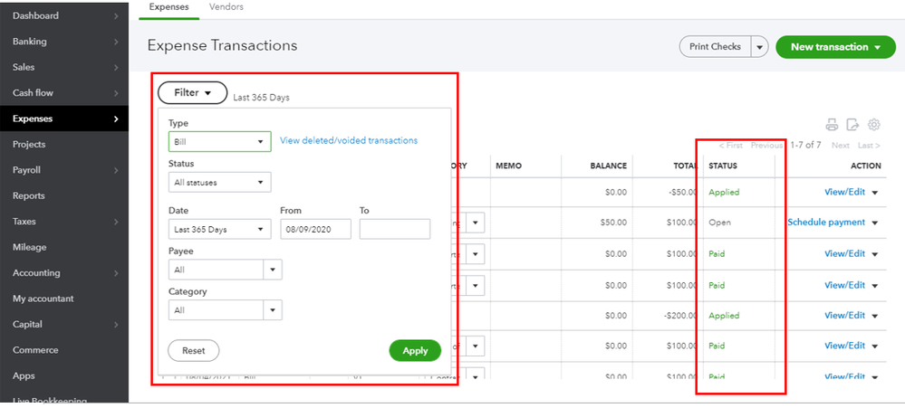Screen dimensions: 905x408
Task: Switch to the Vendors tab
Action: pos(226,7)
